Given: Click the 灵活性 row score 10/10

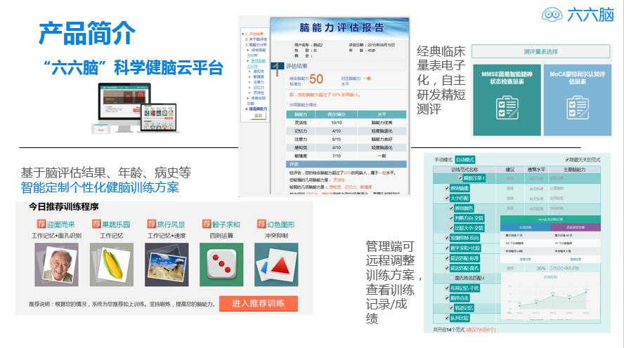Looking at the screenshot, I should tap(337, 123).
